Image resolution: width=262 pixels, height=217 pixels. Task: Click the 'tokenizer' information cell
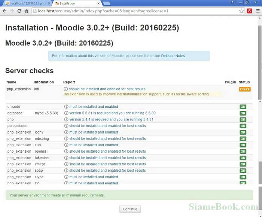click(42, 158)
